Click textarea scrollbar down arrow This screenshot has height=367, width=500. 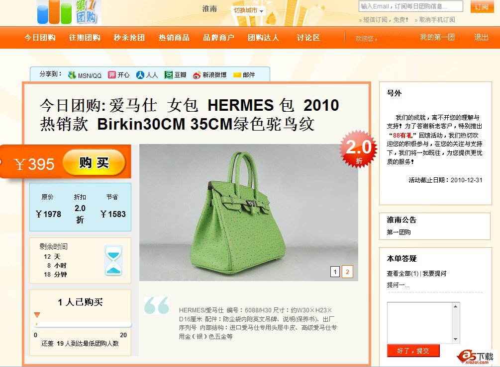point(456,339)
